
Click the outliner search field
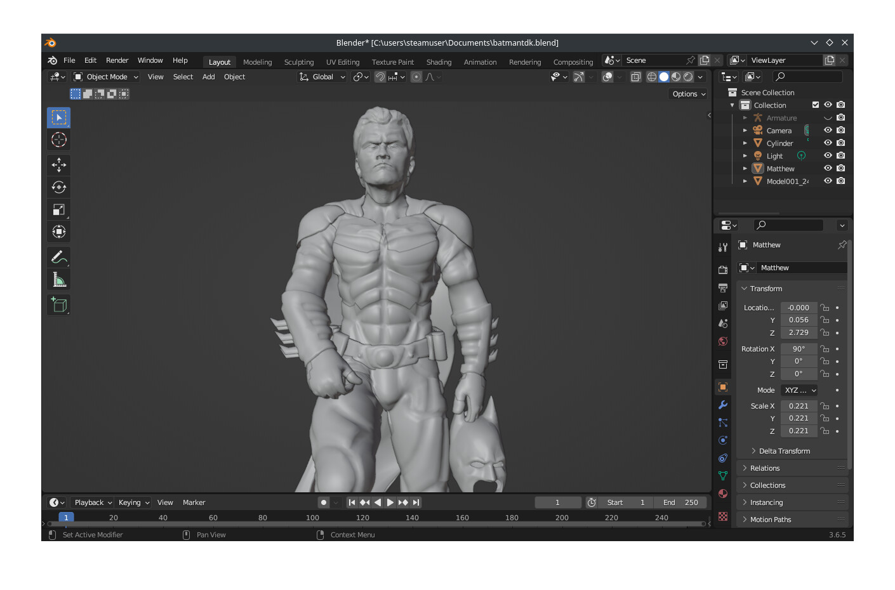pyautogui.click(x=807, y=77)
